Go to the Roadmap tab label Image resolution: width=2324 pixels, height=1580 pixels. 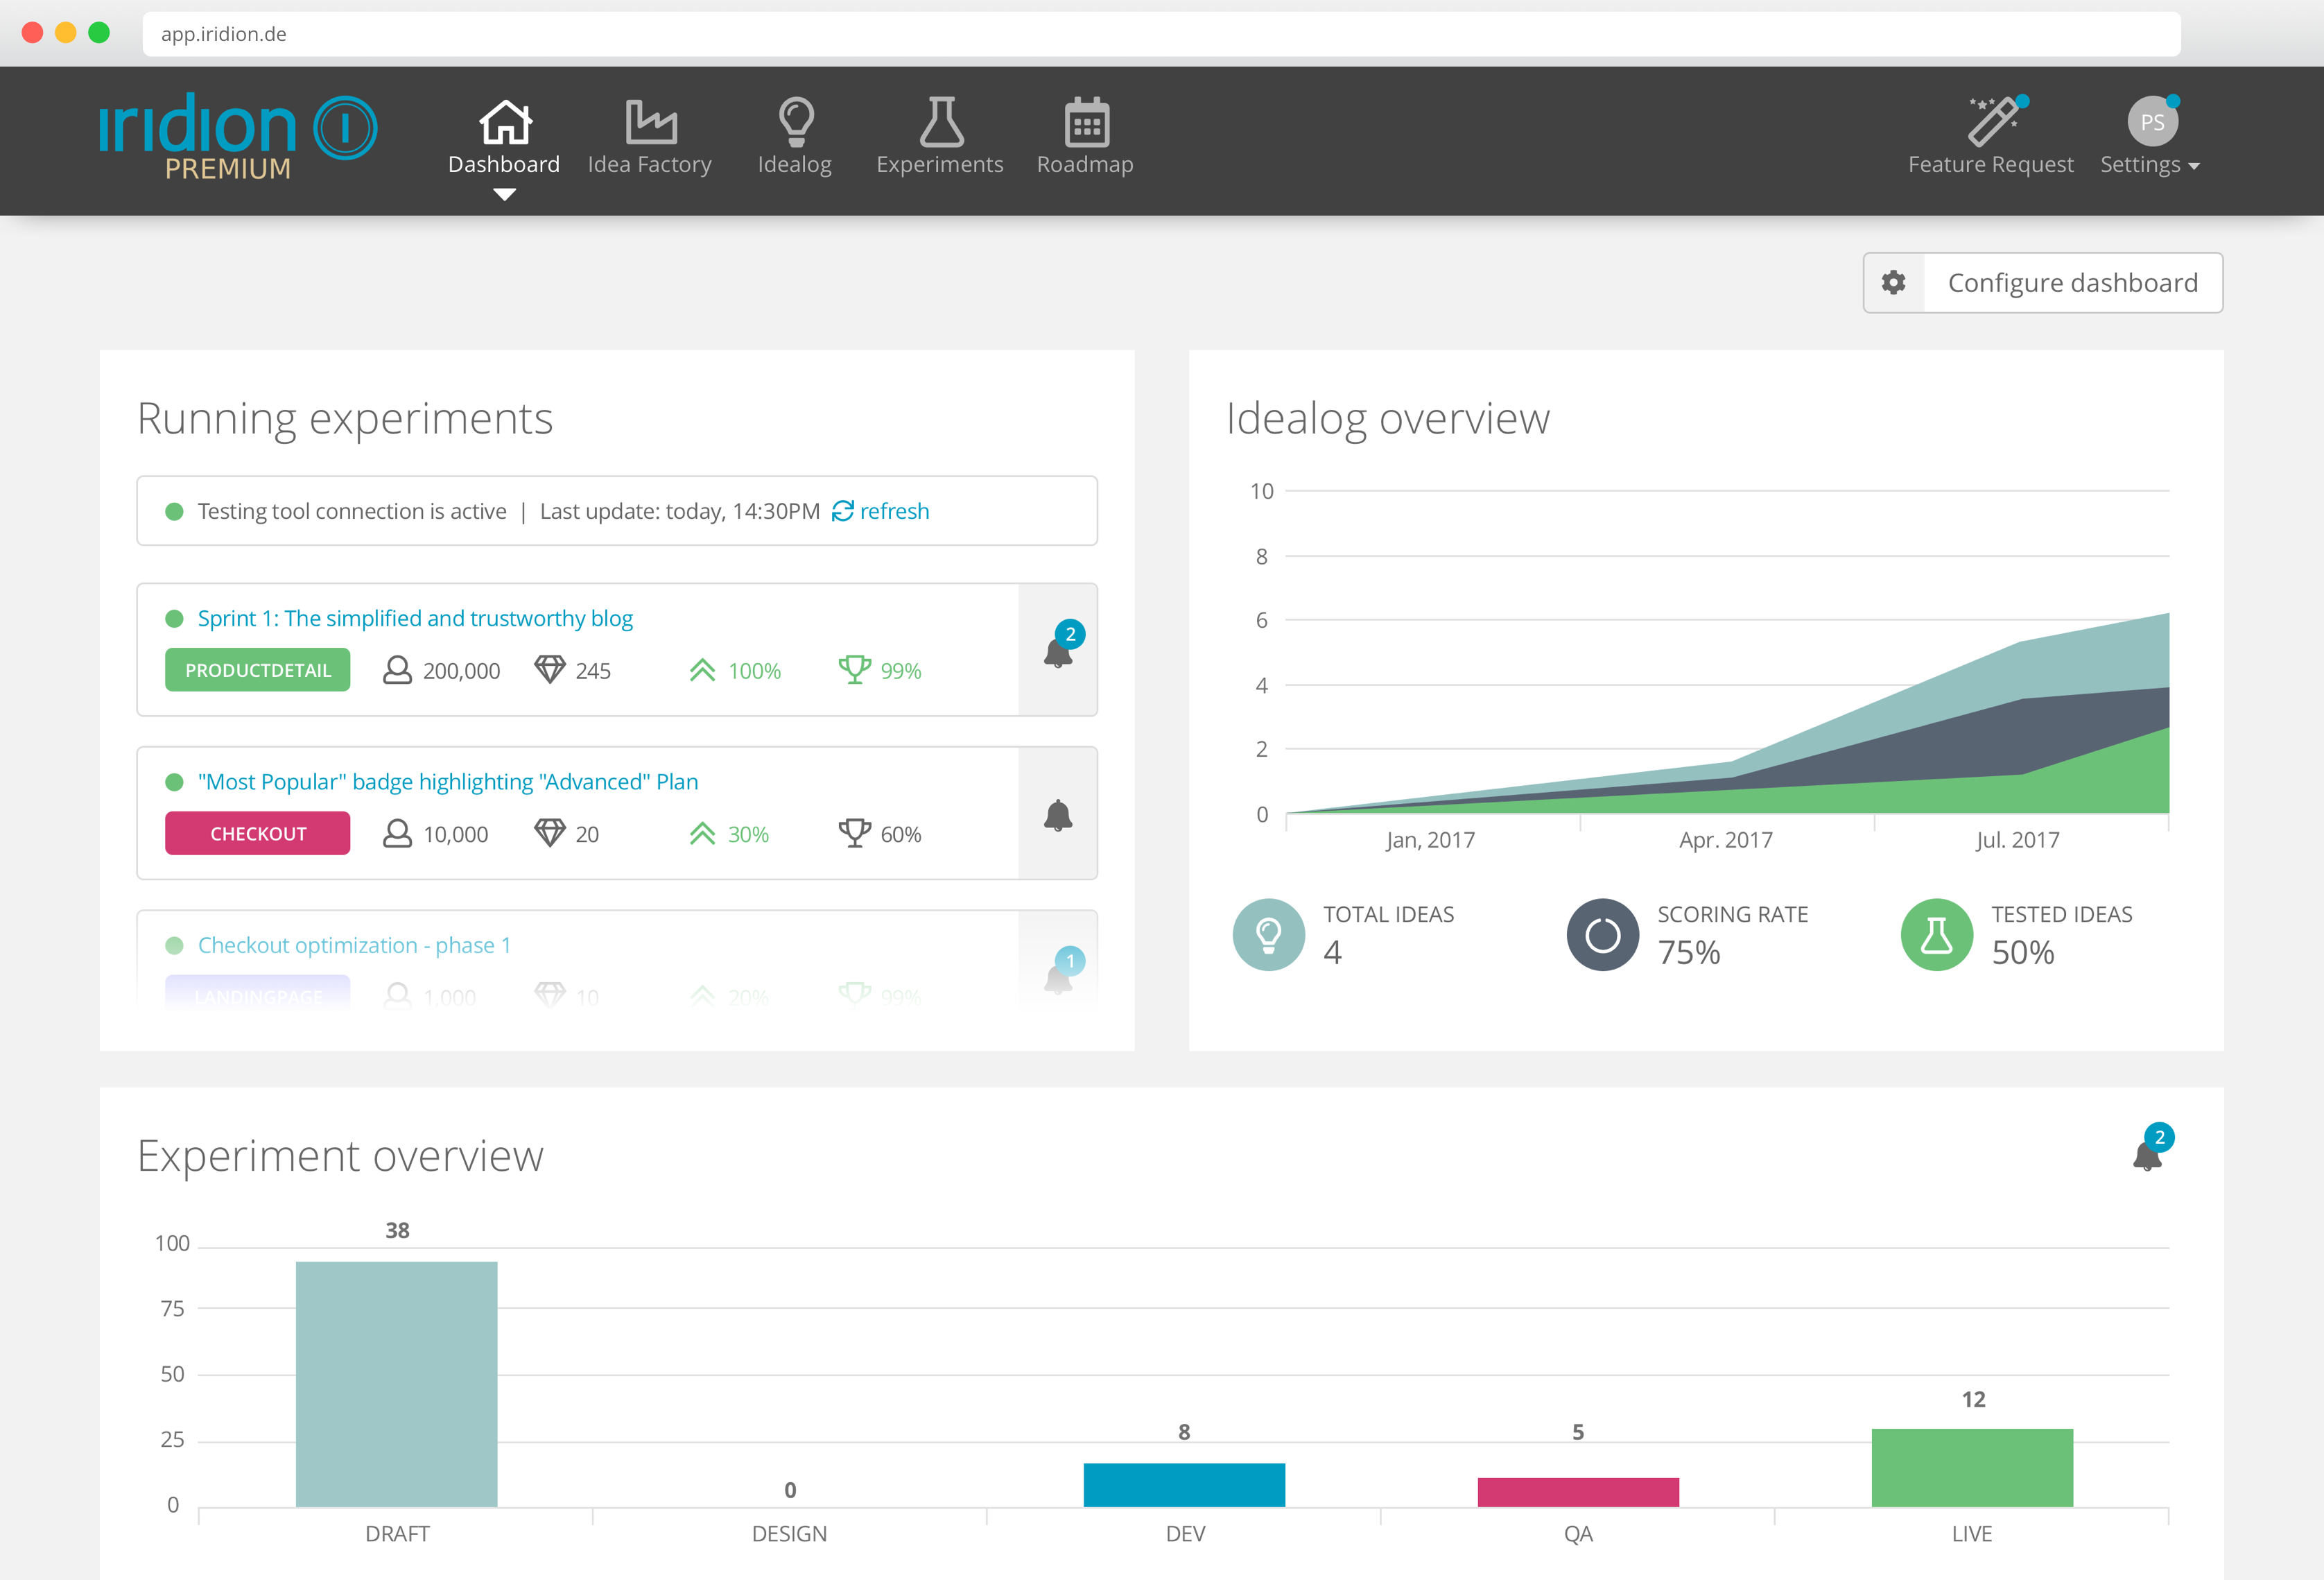click(1085, 165)
